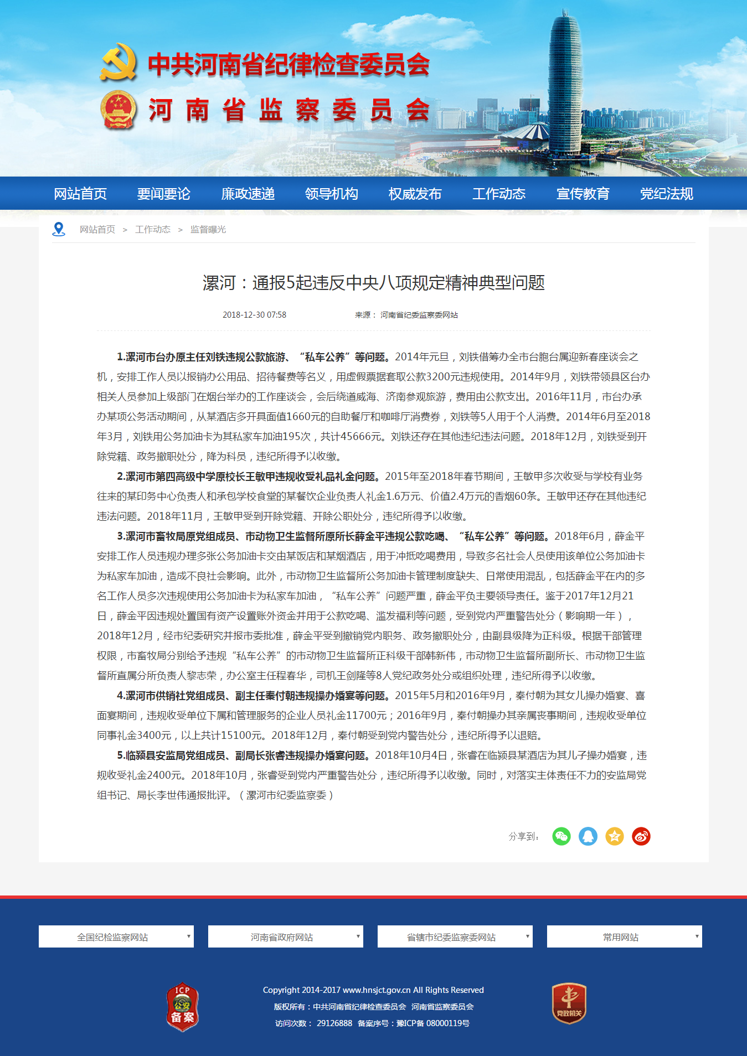Open the 要闻要论 navigation item
This screenshot has width=747, height=1056.
164,194
